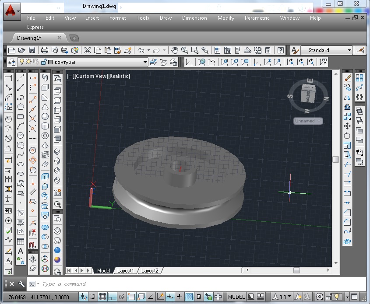Click the World UCS globe icon
Viewport: 370px width, 304px height.
[x=202, y=62]
